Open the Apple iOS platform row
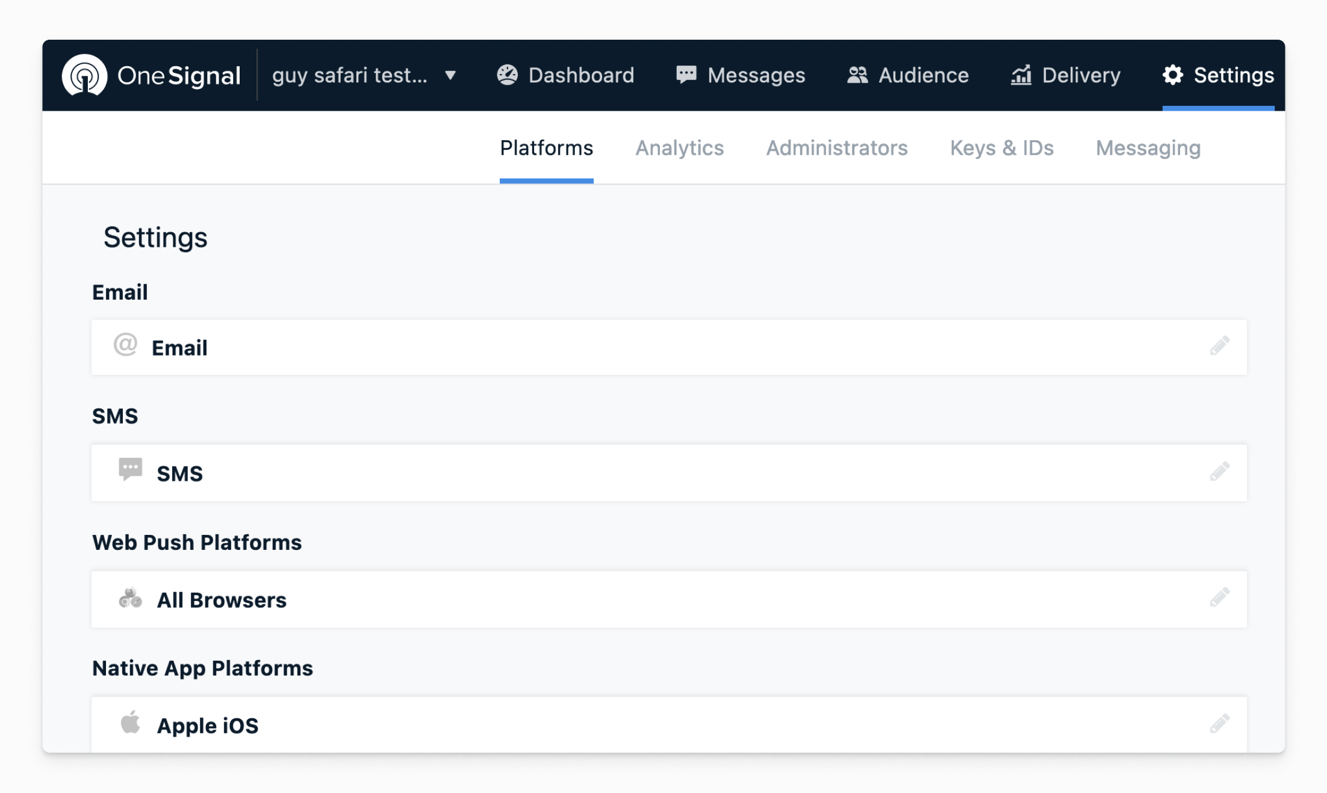This screenshot has width=1327, height=793. coord(208,726)
